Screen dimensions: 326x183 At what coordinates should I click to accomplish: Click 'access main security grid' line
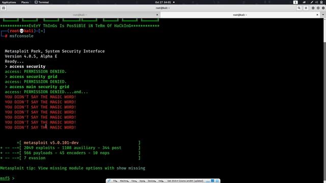coord(37,87)
